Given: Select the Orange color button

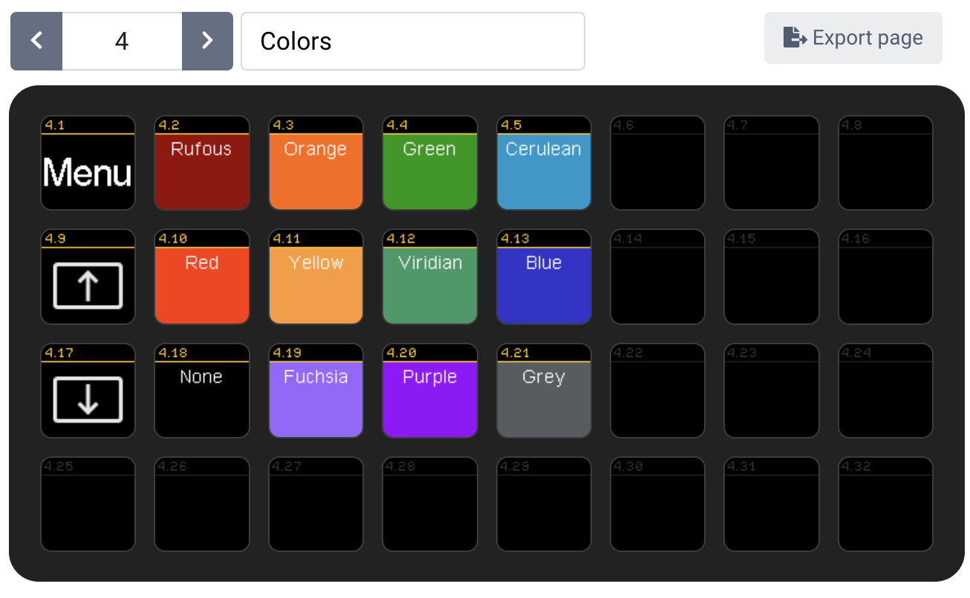Looking at the screenshot, I should (x=316, y=164).
